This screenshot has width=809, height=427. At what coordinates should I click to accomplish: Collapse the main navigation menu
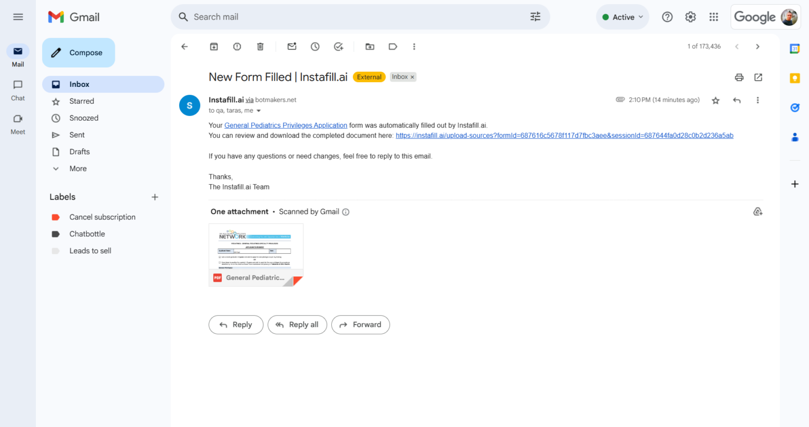(17, 16)
